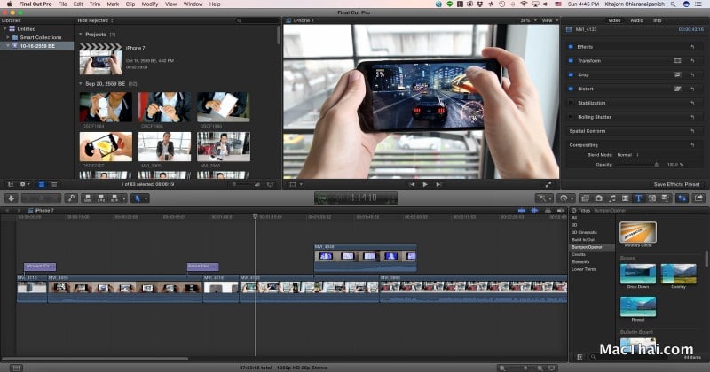Switch browser to list view
Screen dimensions: 710x372
(54, 184)
